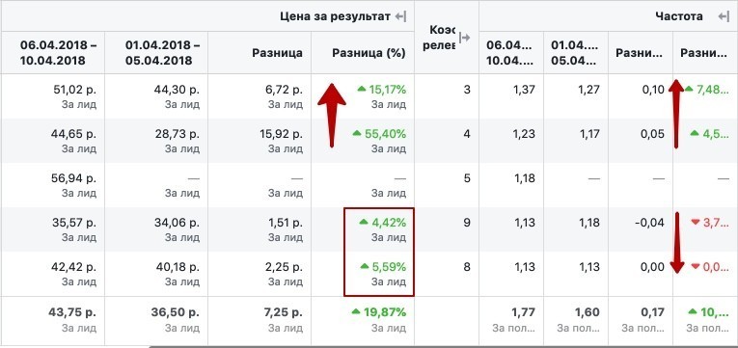
Task: Click the red down triangle beside 3,7
Action: coord(696,223)
